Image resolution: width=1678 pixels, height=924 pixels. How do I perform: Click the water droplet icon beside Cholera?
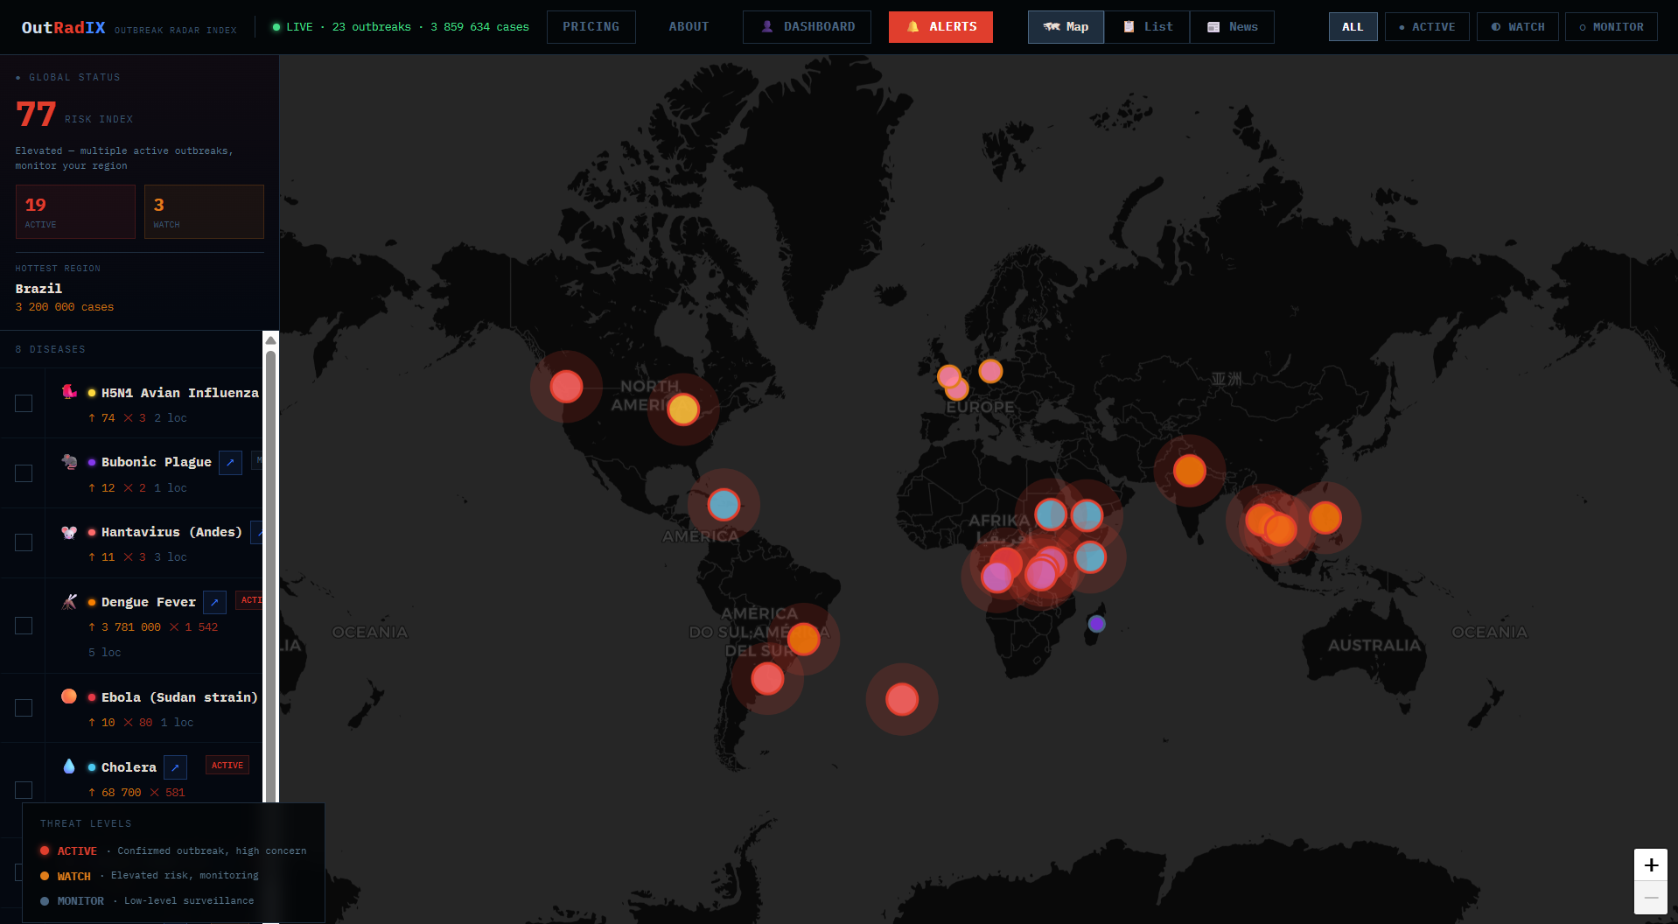(69, 766)
